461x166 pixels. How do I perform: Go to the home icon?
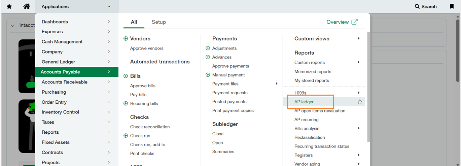click(x=27, y=6)
